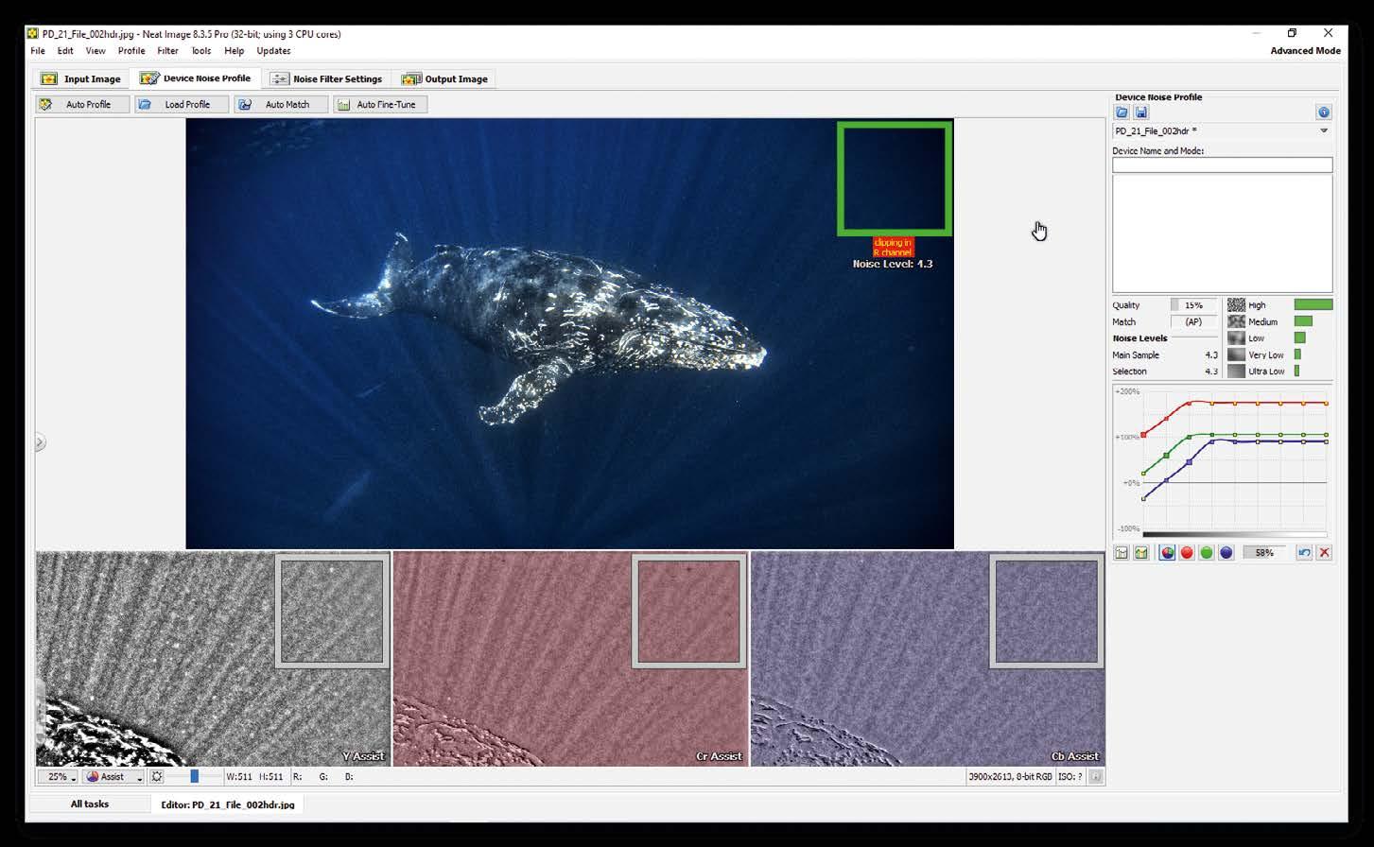Click the brightness slider in the status bar
Viewport: 1374px width, 847px height.
tap(194, 776)
